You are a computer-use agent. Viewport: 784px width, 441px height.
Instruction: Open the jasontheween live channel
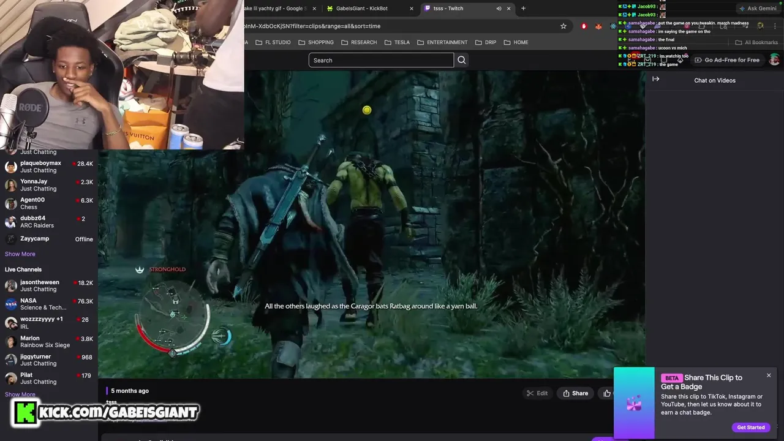49,286
